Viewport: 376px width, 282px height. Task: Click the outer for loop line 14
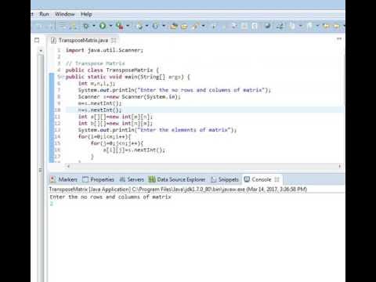click(x=104, y=136)
